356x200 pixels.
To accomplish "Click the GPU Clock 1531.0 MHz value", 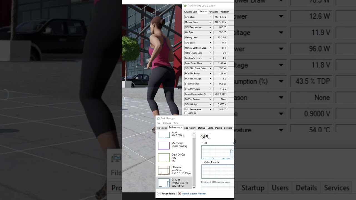I will point(220,17).
